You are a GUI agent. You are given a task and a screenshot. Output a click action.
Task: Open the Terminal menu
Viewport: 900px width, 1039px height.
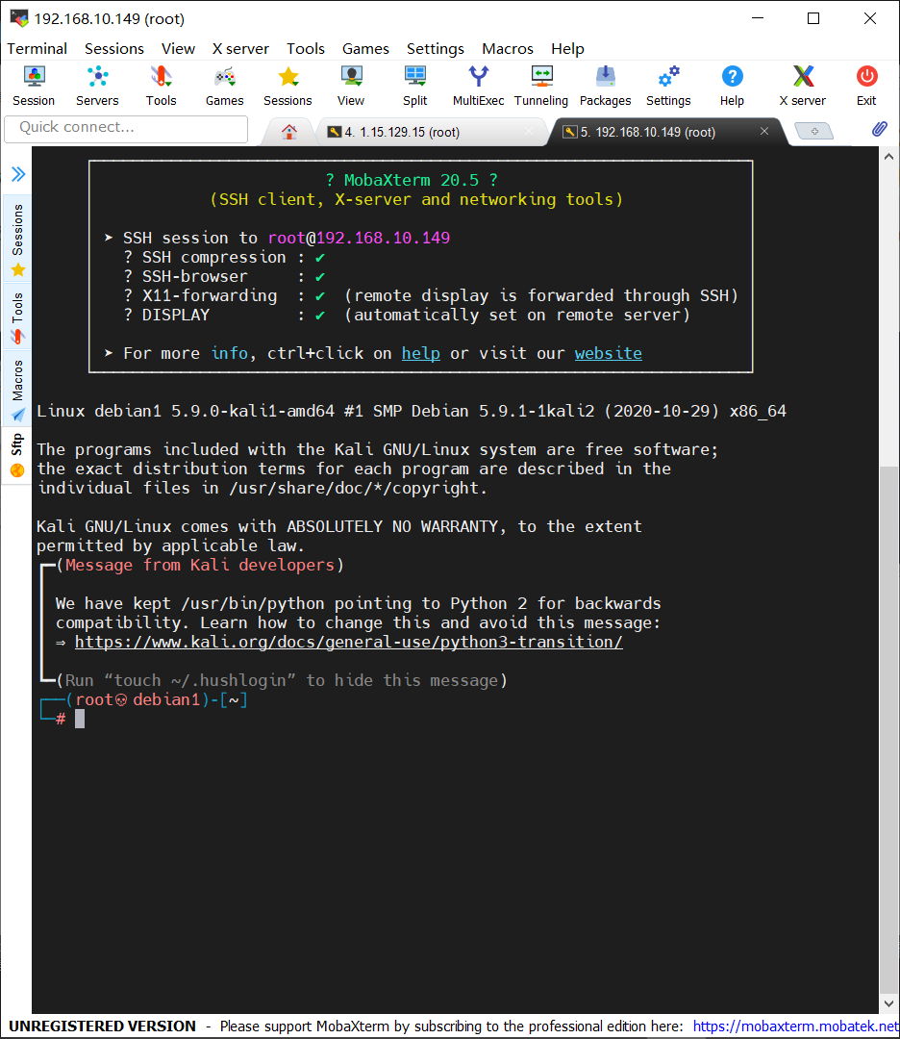37,48
